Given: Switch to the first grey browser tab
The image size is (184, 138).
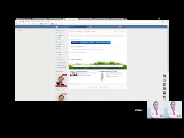Looking at the screenshot, I should (x=39, y=19).
